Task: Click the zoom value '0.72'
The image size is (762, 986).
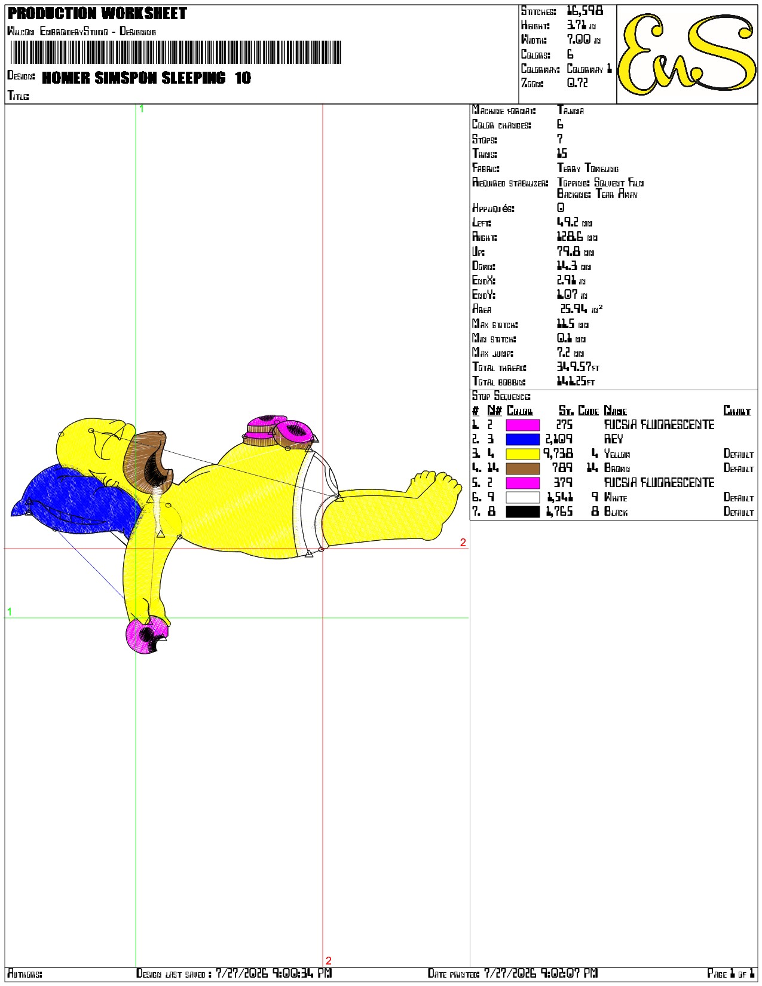Action: tap(577, 83)
